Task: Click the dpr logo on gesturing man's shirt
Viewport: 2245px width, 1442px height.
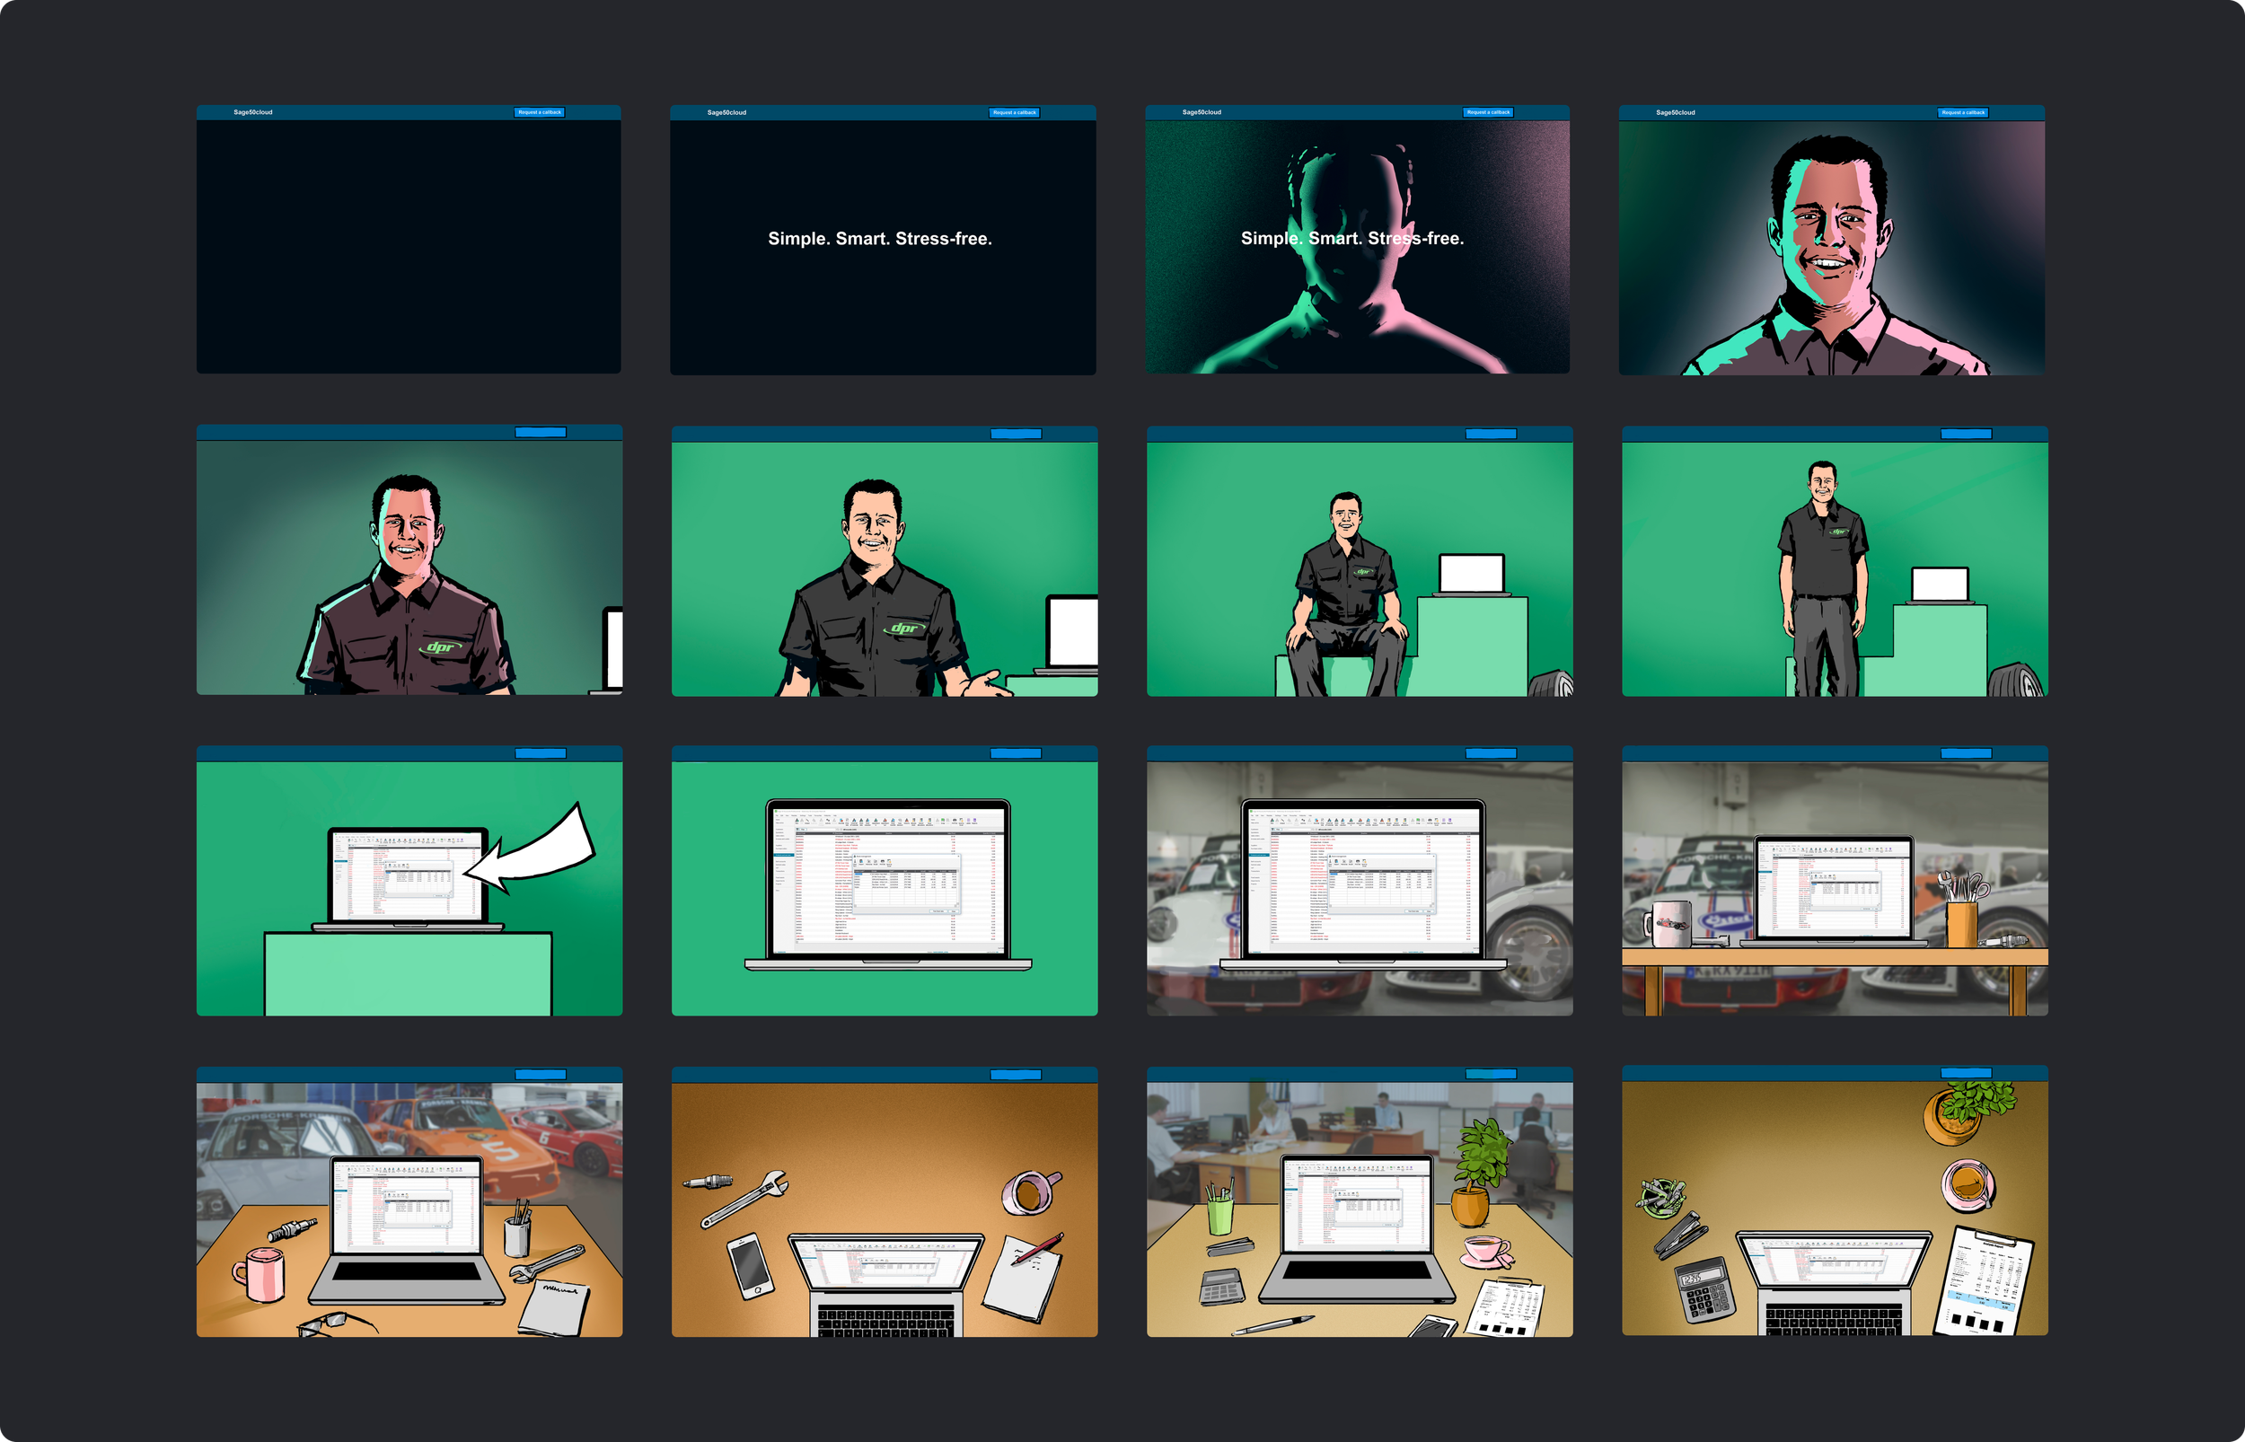Action: point(904,629)
